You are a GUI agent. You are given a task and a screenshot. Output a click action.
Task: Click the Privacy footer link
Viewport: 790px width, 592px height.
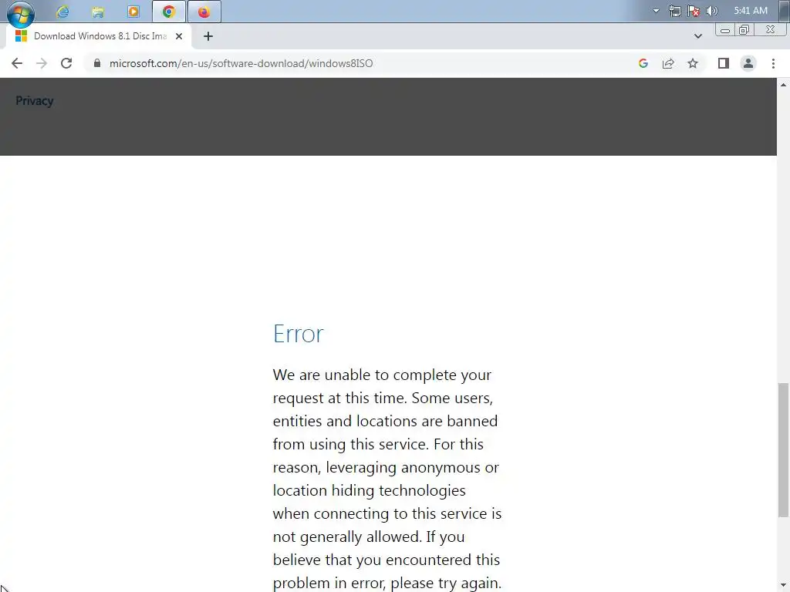click(x=34, y=101)
